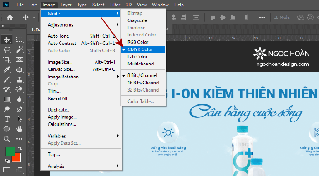
Task: Click the horizontal ruler above the canvas
Action: pos(242,38)
